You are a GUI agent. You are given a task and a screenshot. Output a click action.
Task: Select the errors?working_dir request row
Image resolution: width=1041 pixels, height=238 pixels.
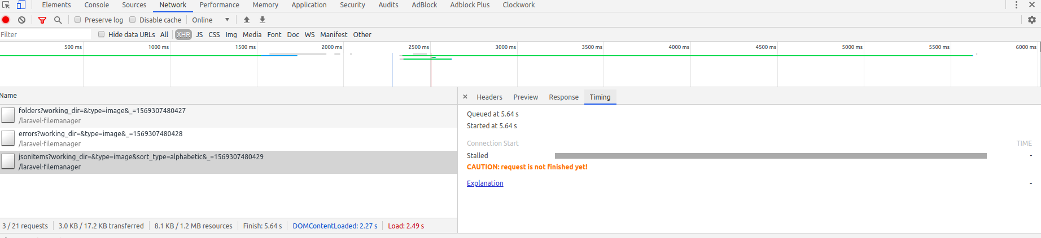229,139
